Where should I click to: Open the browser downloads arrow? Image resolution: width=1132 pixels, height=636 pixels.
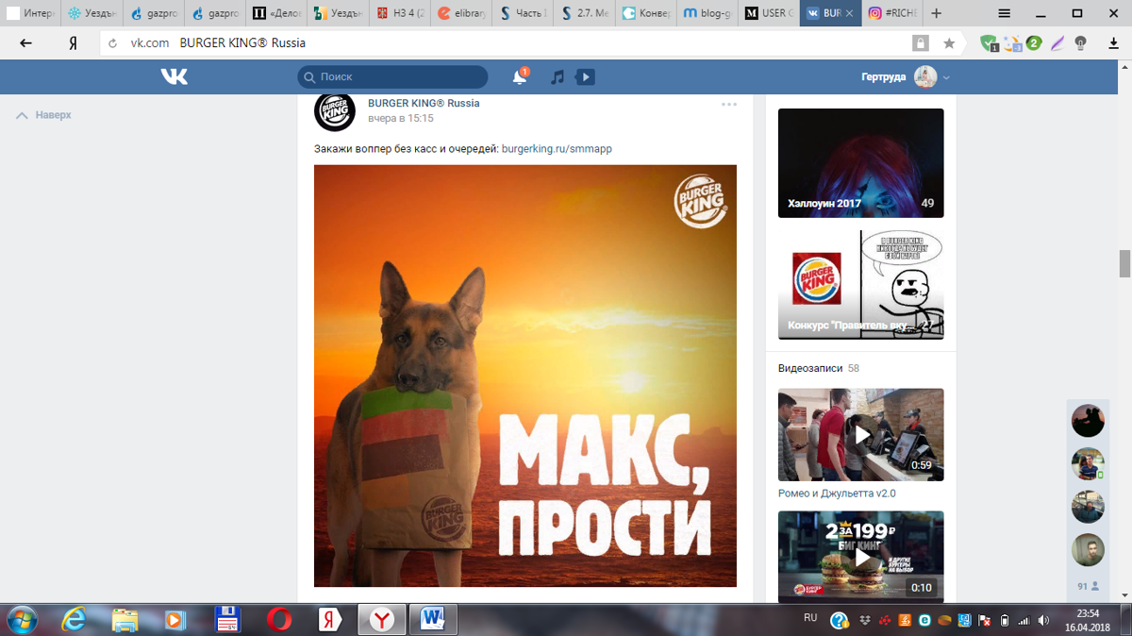(x=1112, y=42)
